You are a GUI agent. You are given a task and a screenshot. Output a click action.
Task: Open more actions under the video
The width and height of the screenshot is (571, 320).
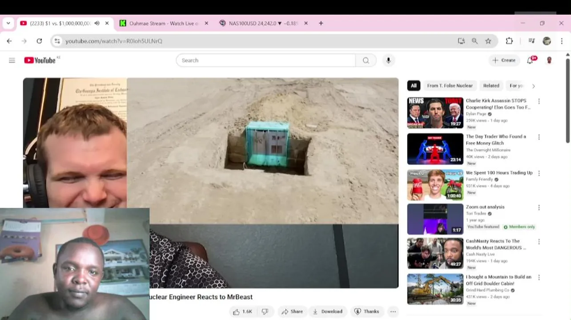(393, 312)
